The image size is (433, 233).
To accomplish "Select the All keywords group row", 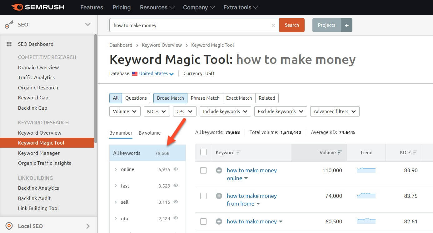I will [x=147, y=153].
